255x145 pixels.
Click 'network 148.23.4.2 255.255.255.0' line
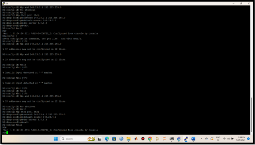pos(34,114)
